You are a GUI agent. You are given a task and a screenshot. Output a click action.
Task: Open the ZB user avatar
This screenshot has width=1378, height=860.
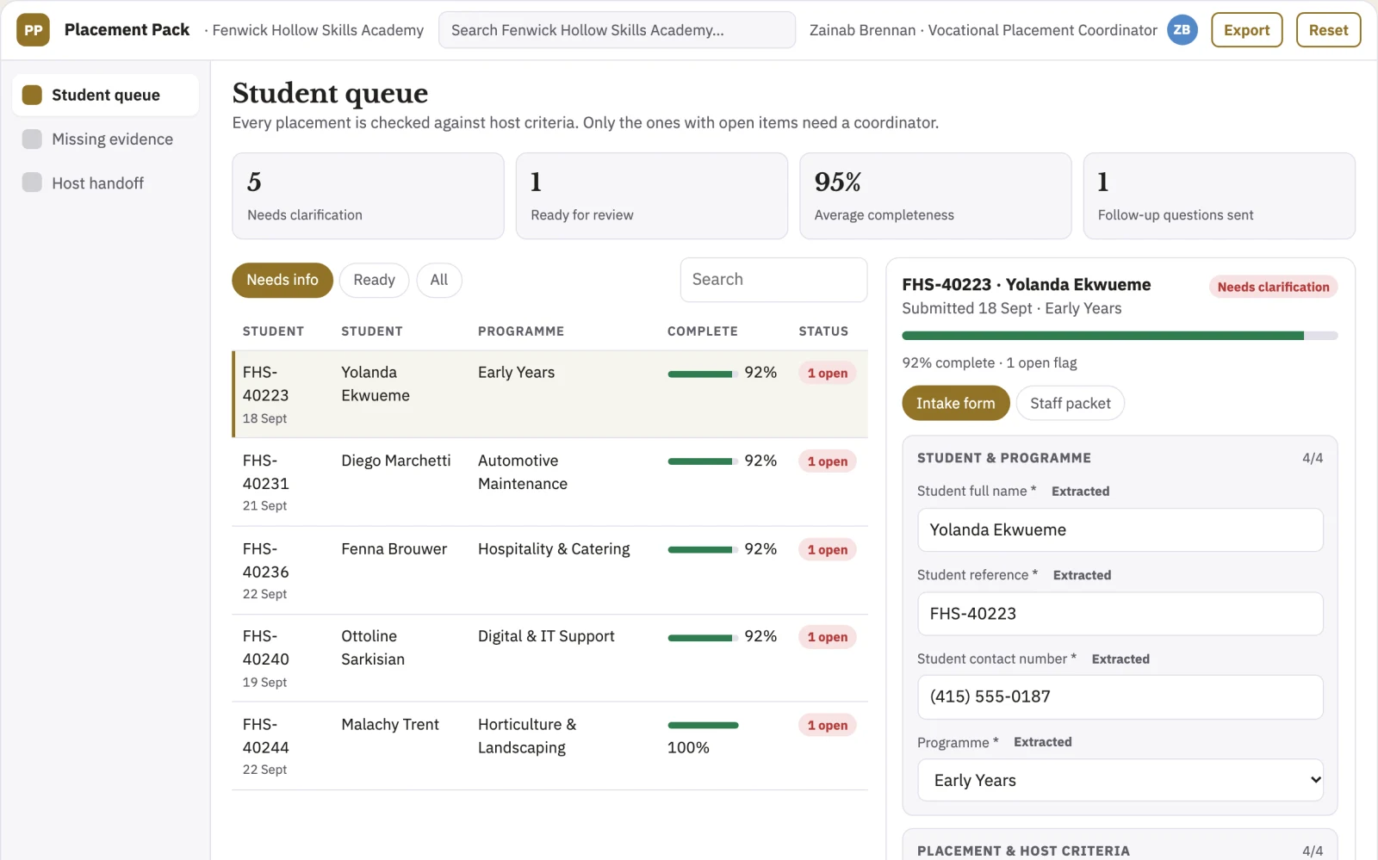pos(1182,30)
